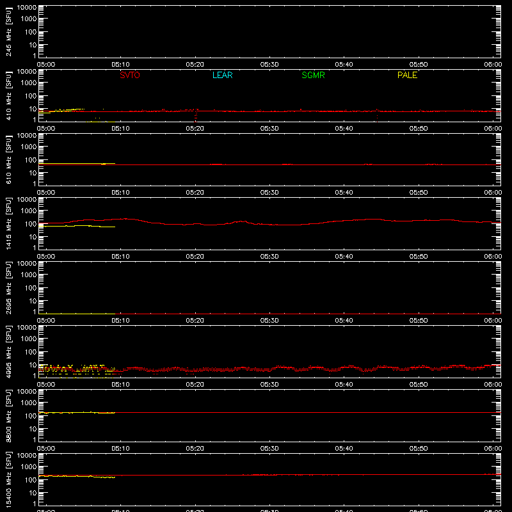Viewport: 512px width, 512px height.
Task: Click the 100 tick of the 4995 MHz axis
Action: click(x=31, y=352)
